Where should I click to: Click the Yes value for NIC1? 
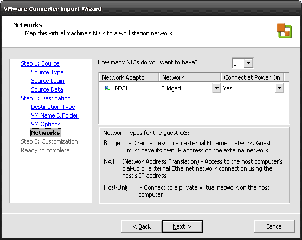pyautogui.click(x=228, y=88)
